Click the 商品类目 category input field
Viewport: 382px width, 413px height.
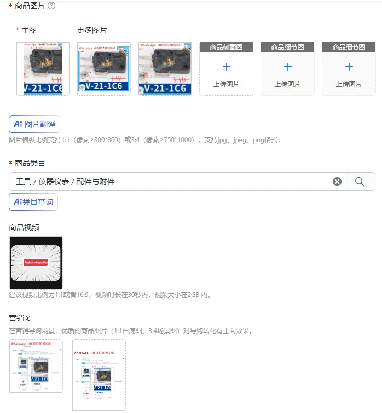(177, 182)
